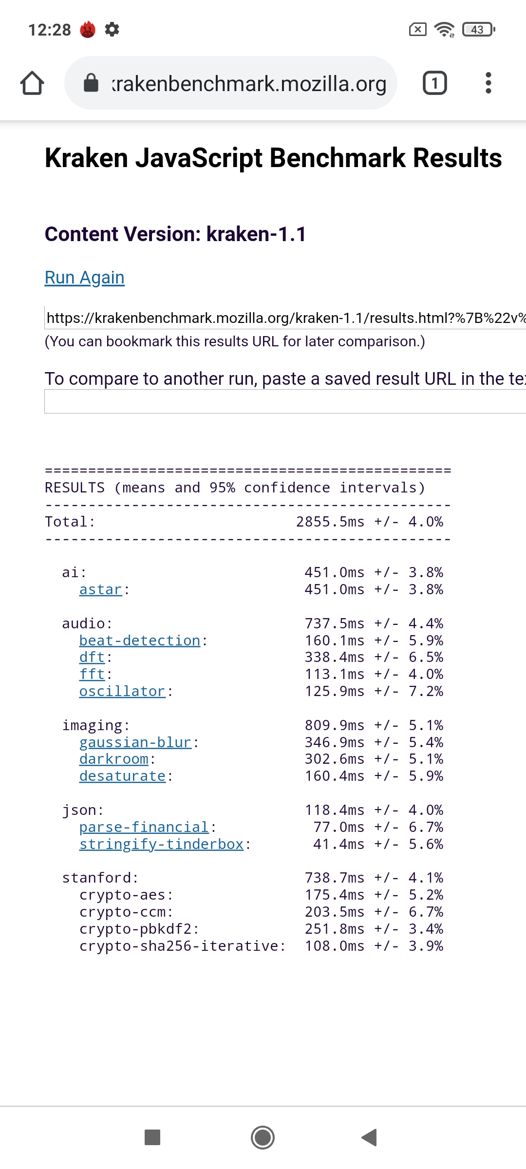Open the gaussian-blur test link

[x=135, y=742]
